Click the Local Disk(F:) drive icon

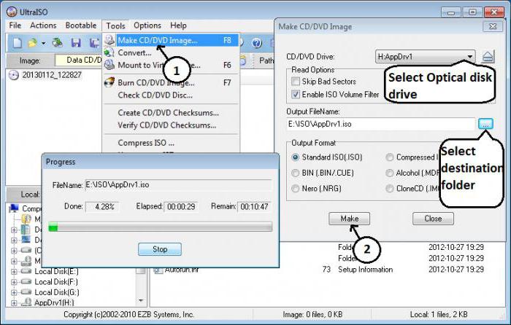[x=26, y=281]
